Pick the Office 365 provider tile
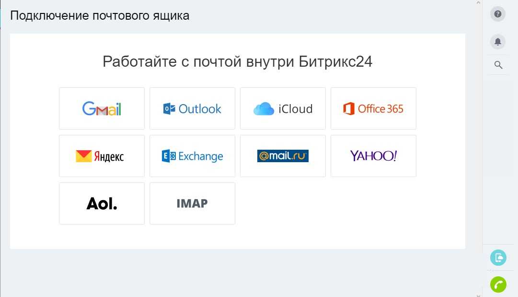Screen dimensions: 518x297 click(373, 108)
